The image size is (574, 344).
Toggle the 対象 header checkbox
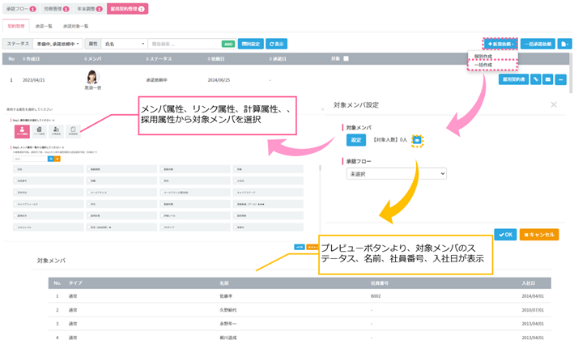coord(347,59)
